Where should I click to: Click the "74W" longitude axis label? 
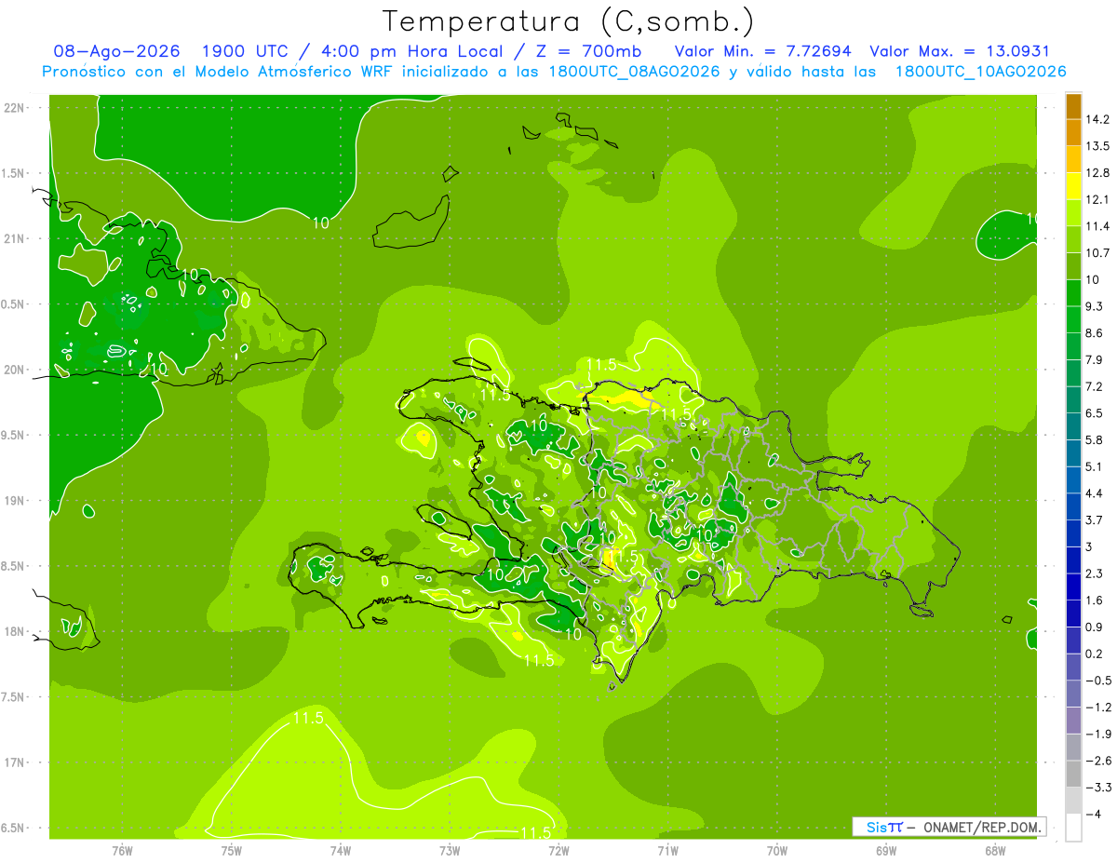coord(340,850)
